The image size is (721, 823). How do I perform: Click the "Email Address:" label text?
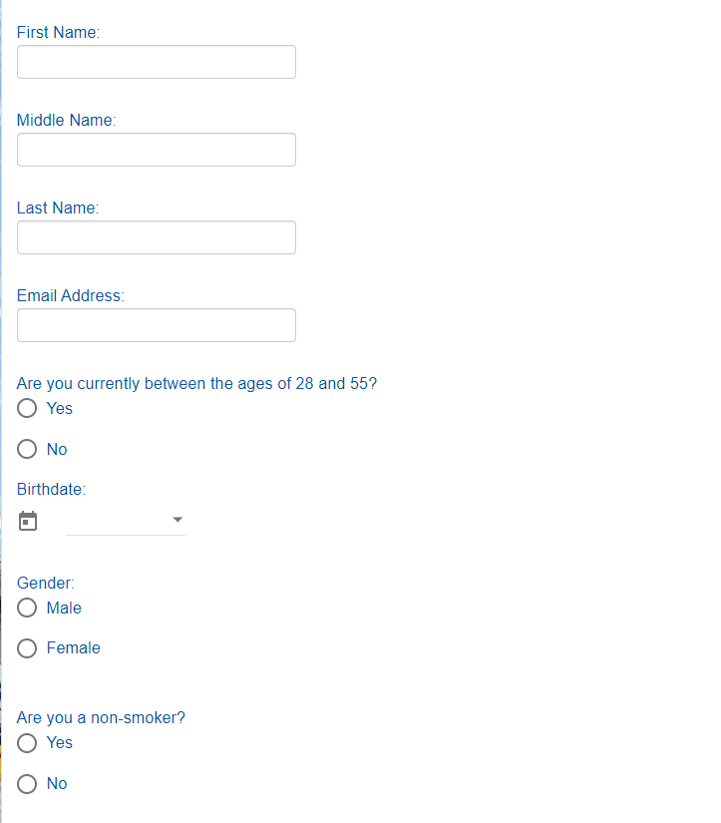[70, 295]
